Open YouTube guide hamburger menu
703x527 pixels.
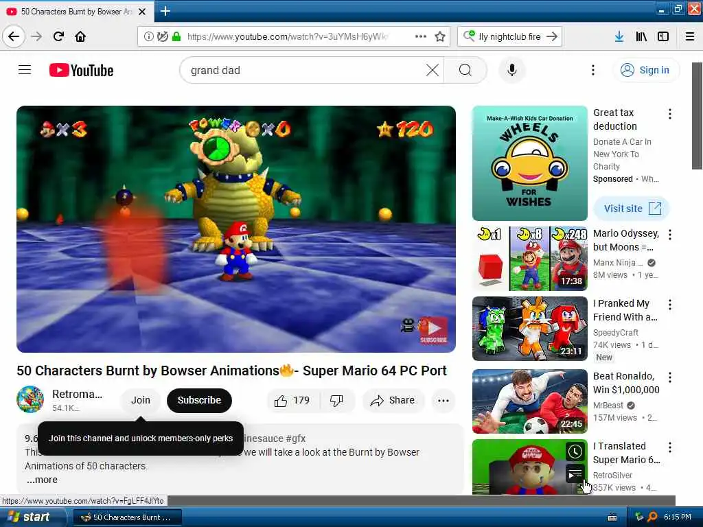point(25,70)
